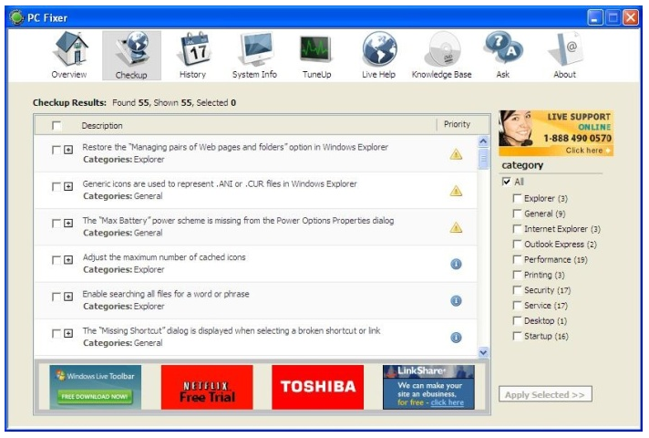This screenshot has width=649, height=438.
Task: Click warning icon for Managing pairs row
Action: [x=456, y=154]
